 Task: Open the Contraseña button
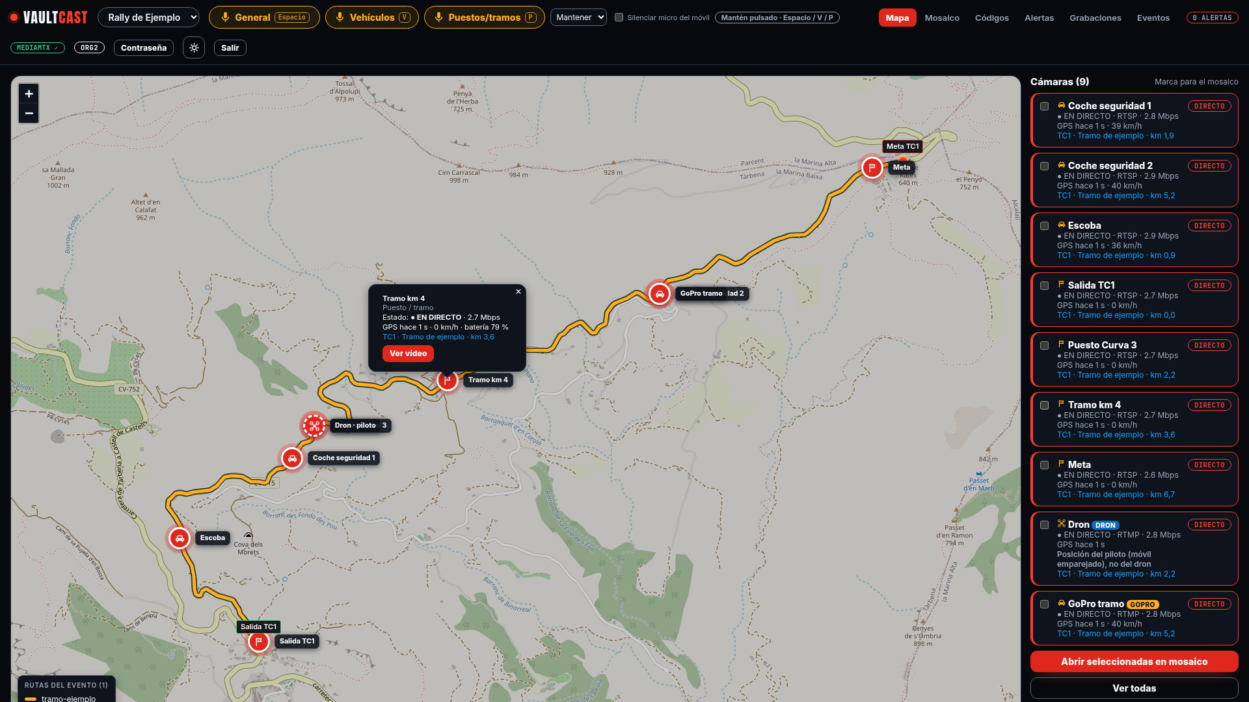pos(143,48)
